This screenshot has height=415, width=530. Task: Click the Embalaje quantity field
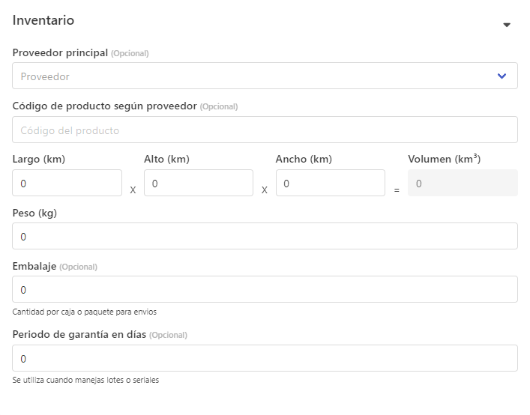(x=265, y=289)
